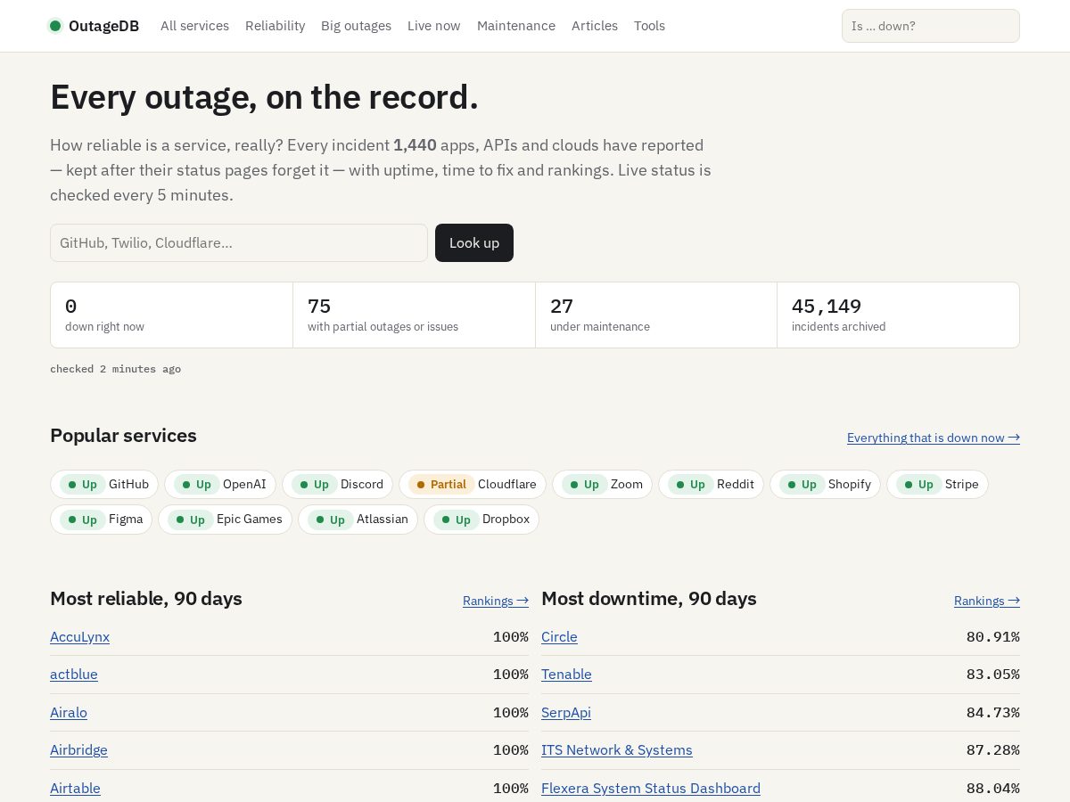Open the Epic Games status chip
The width and height of the screenshot is (1070, 802).
click(225, 519)
